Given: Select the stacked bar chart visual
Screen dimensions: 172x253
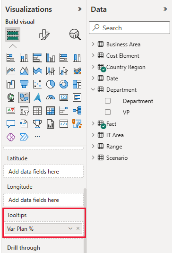Looking at the screenshot, I should pos(11,58).
